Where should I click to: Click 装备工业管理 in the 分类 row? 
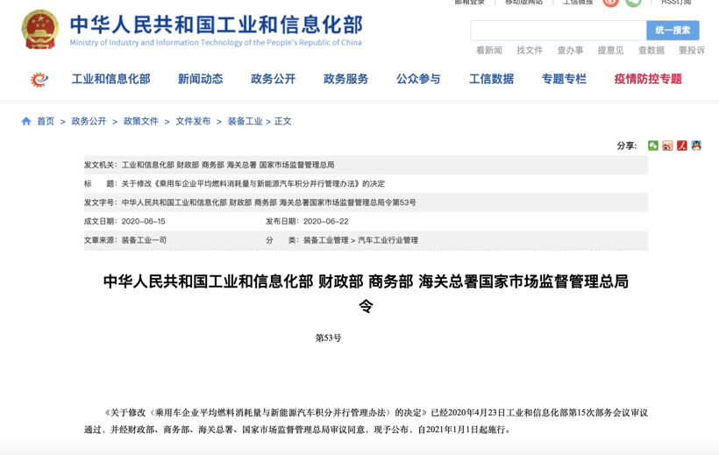(x=325, y=240)
